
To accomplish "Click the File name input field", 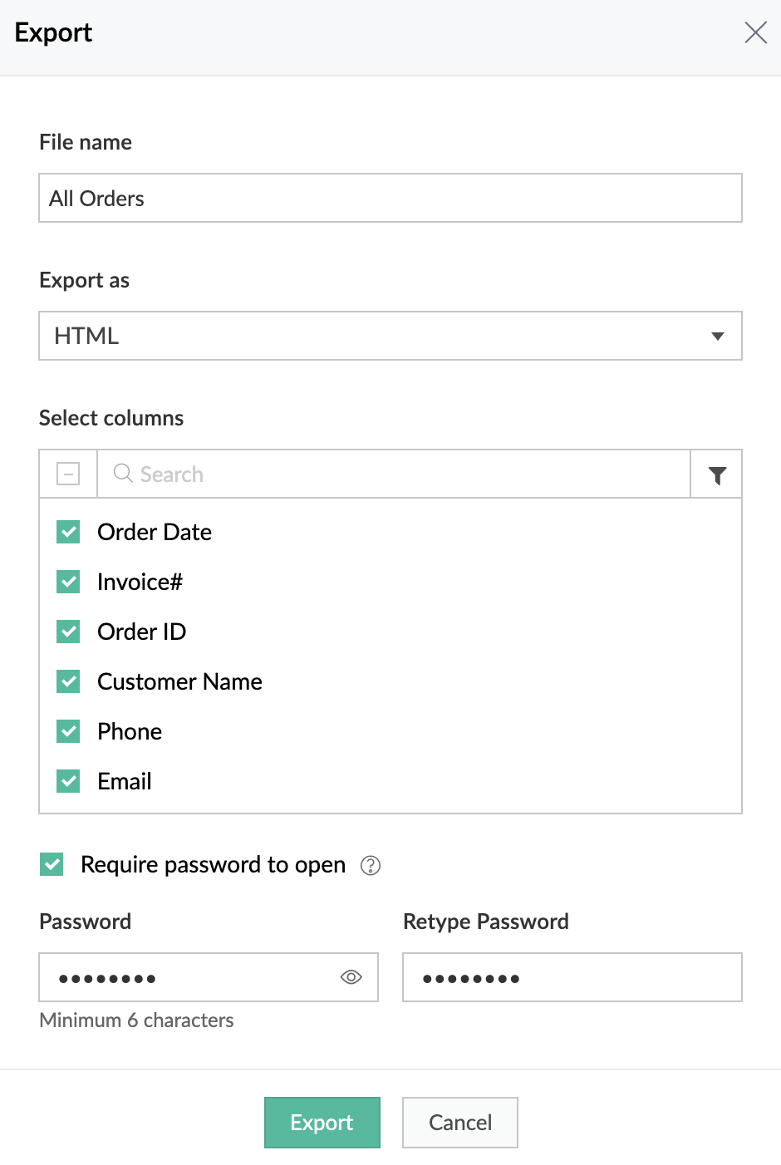I will pyautogui.click(x=390, y=198).
